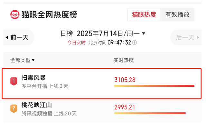The height and width of the screenshot is (129, 206).
Task: Click heat value 2995.21
Action: pos(125,107)
